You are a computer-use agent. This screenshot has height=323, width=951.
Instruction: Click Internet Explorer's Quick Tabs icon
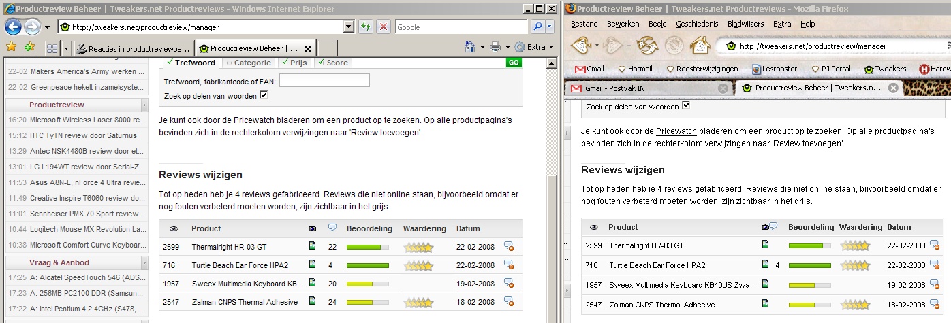[x=52, y=48]
